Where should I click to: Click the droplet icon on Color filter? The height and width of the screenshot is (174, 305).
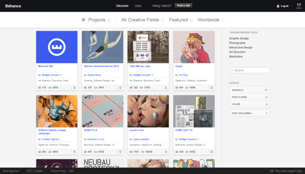pyautogui.click(x=266, y=104)
